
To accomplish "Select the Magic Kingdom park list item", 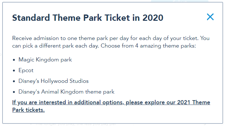I will point(45,60).
